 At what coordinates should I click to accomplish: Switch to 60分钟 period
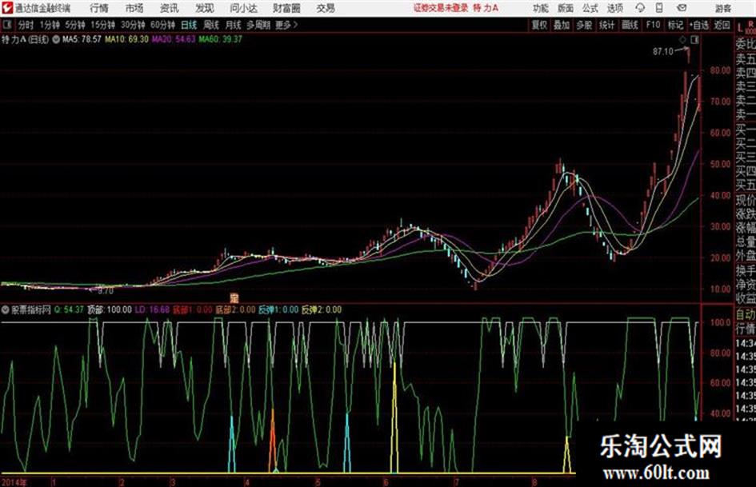[163, 25]
